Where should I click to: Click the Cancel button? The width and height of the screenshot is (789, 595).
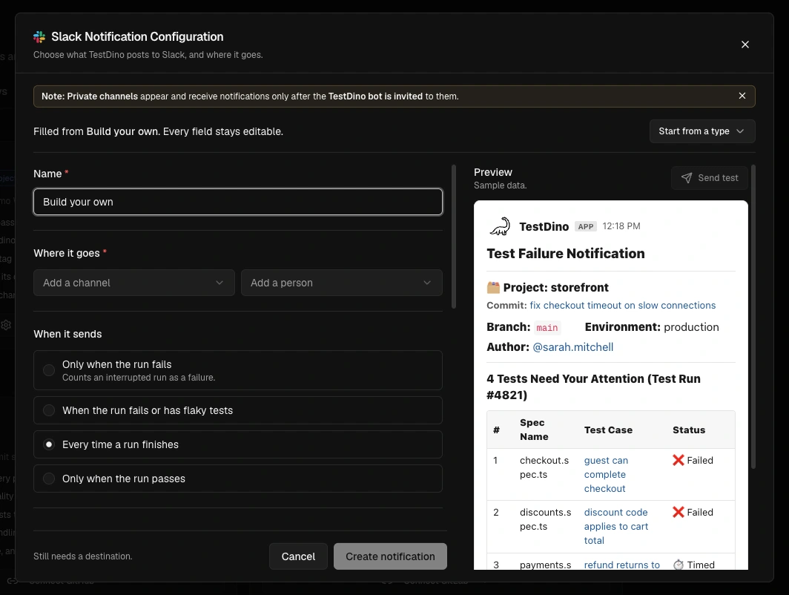pyautogui.click(x=298, y=556)
